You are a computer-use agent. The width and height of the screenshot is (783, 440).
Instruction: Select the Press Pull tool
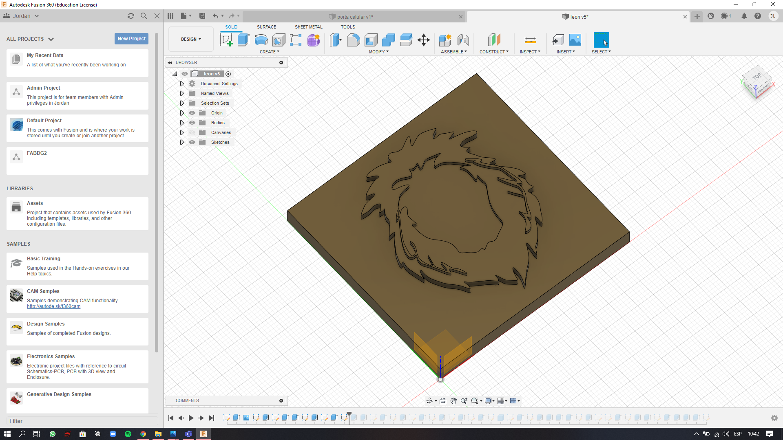point(335,40)
